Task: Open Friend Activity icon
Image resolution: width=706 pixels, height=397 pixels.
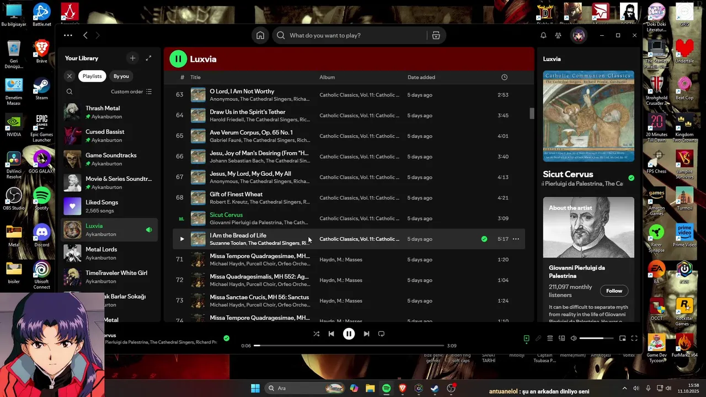Action: click(x=558, y=35)
